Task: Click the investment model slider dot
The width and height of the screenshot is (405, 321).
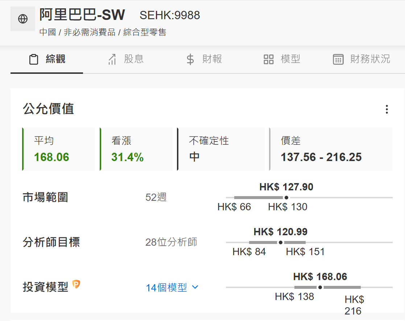Action: (x=320, y=287)
